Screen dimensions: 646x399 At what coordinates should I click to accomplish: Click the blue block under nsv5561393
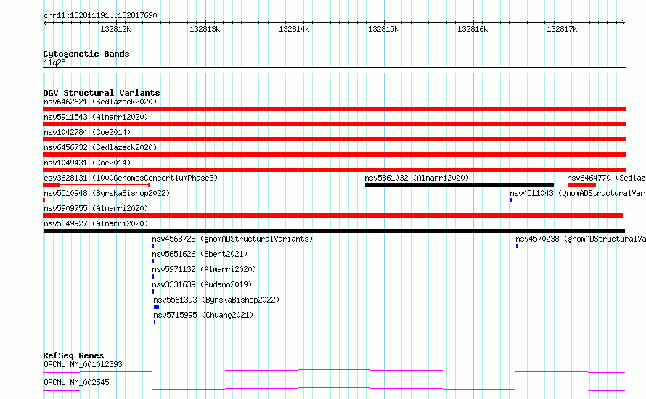157,307
